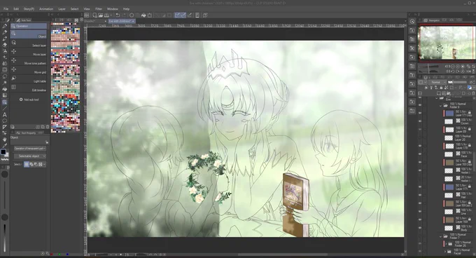Viewport: 476px width, 258px height.
Task: Click the layer opacity slider in the Layer panel
Action: pos(458,82)
